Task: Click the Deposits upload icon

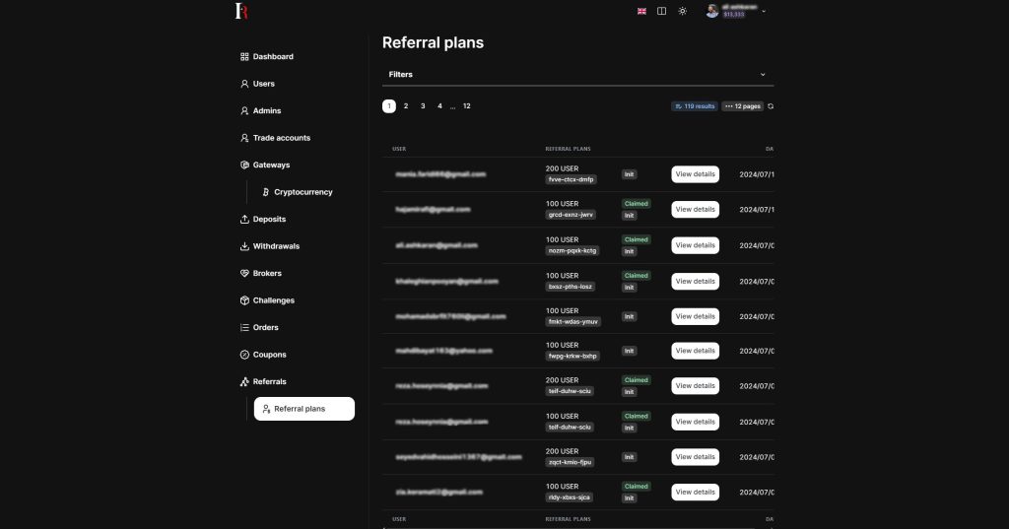Action: pos(244,220)
